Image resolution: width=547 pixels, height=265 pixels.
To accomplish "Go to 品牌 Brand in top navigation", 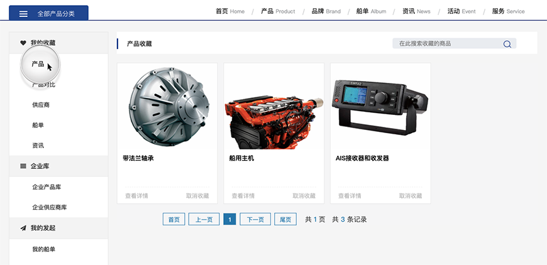I will click(326, 11).
